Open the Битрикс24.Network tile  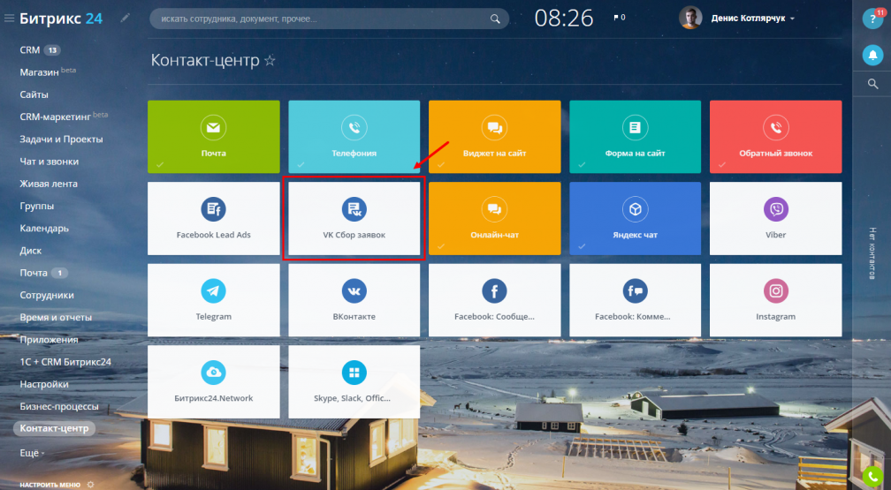point(213,381)
